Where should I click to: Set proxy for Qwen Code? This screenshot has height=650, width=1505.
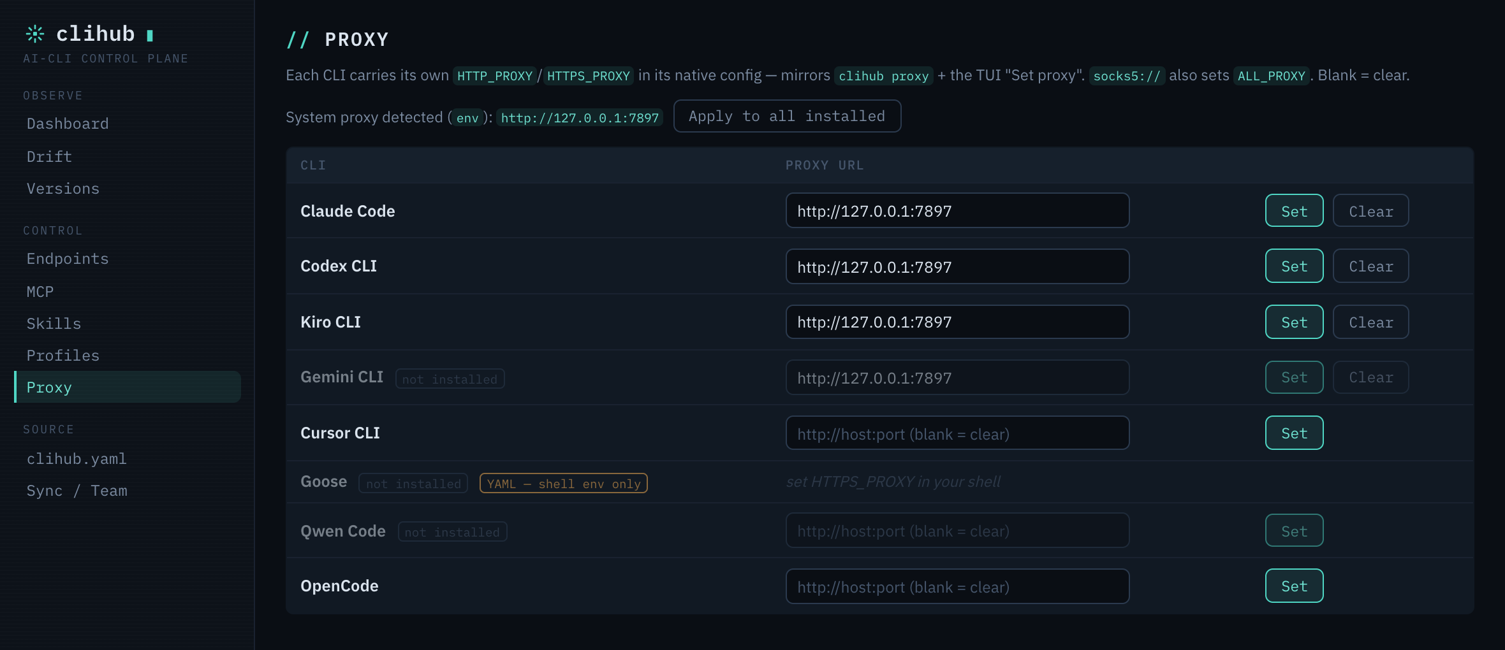pos(1294,531)
